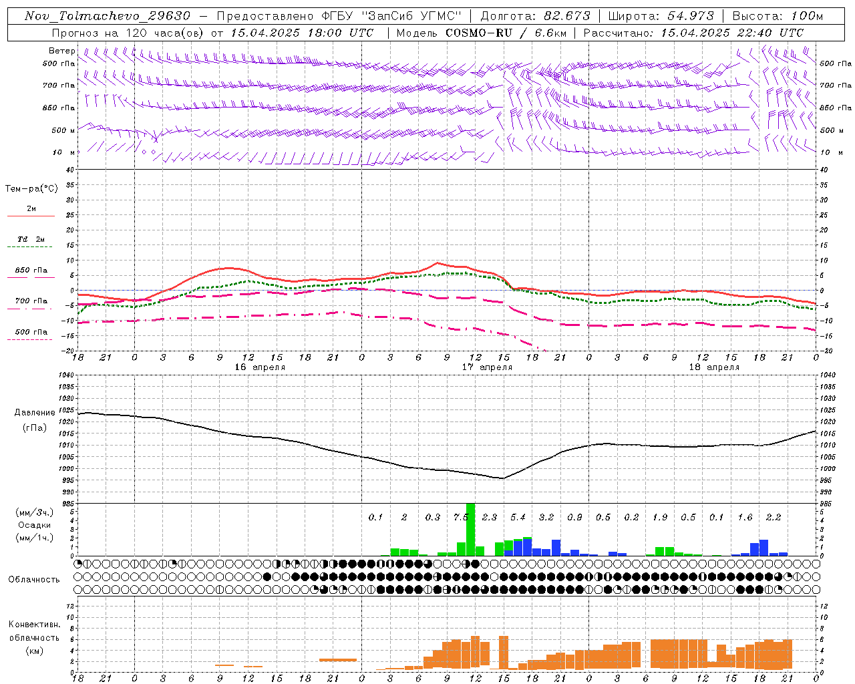Click the 3-hour precipitation value "2.3"
The height and width of the screenshot is (684, 855).
(490, 518)
